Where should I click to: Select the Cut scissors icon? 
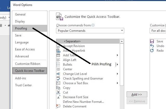tap(58, 92)
